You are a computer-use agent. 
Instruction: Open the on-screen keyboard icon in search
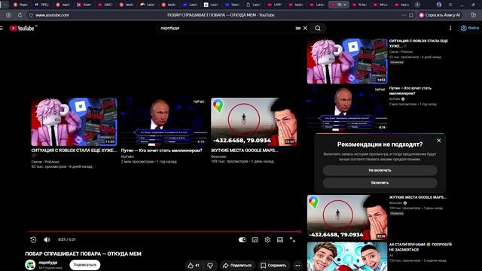click(298, 29)
